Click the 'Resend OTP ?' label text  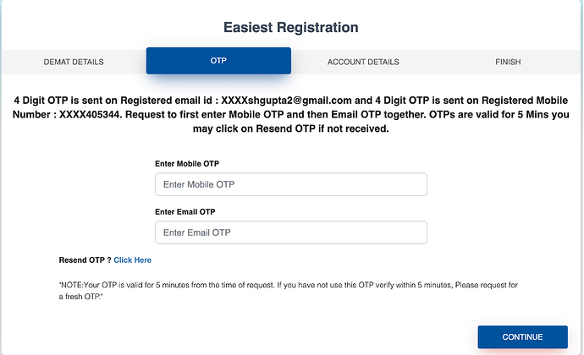point(85,260)
